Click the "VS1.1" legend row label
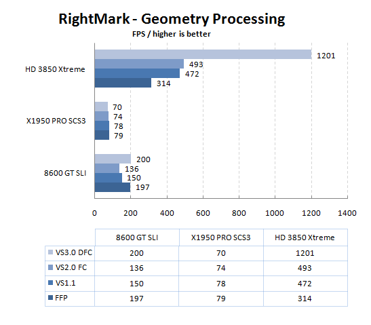The image size is (371, 325). pos(66,283)
